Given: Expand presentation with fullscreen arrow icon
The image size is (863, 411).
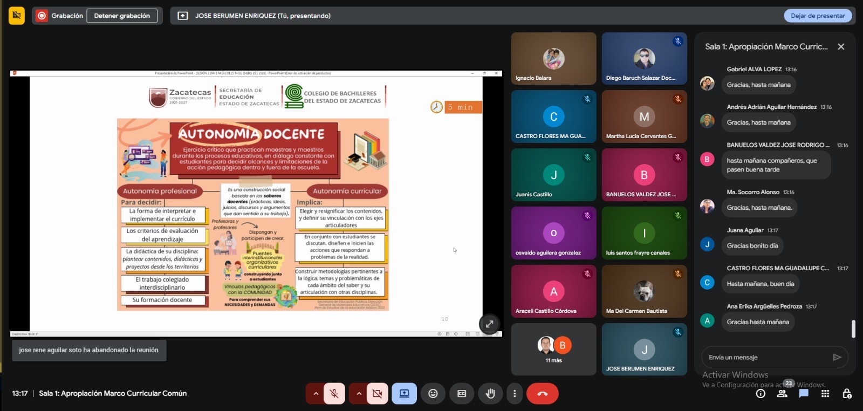Looking at the screenshot, I should pos(489,324).
